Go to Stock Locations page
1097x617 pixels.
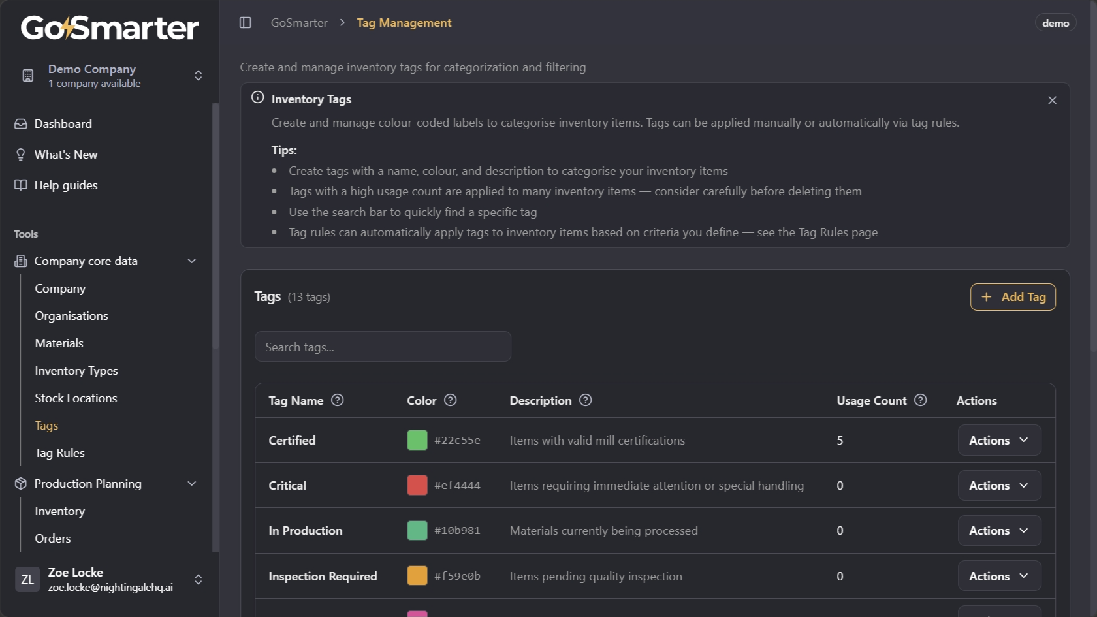tap(76, 398)
